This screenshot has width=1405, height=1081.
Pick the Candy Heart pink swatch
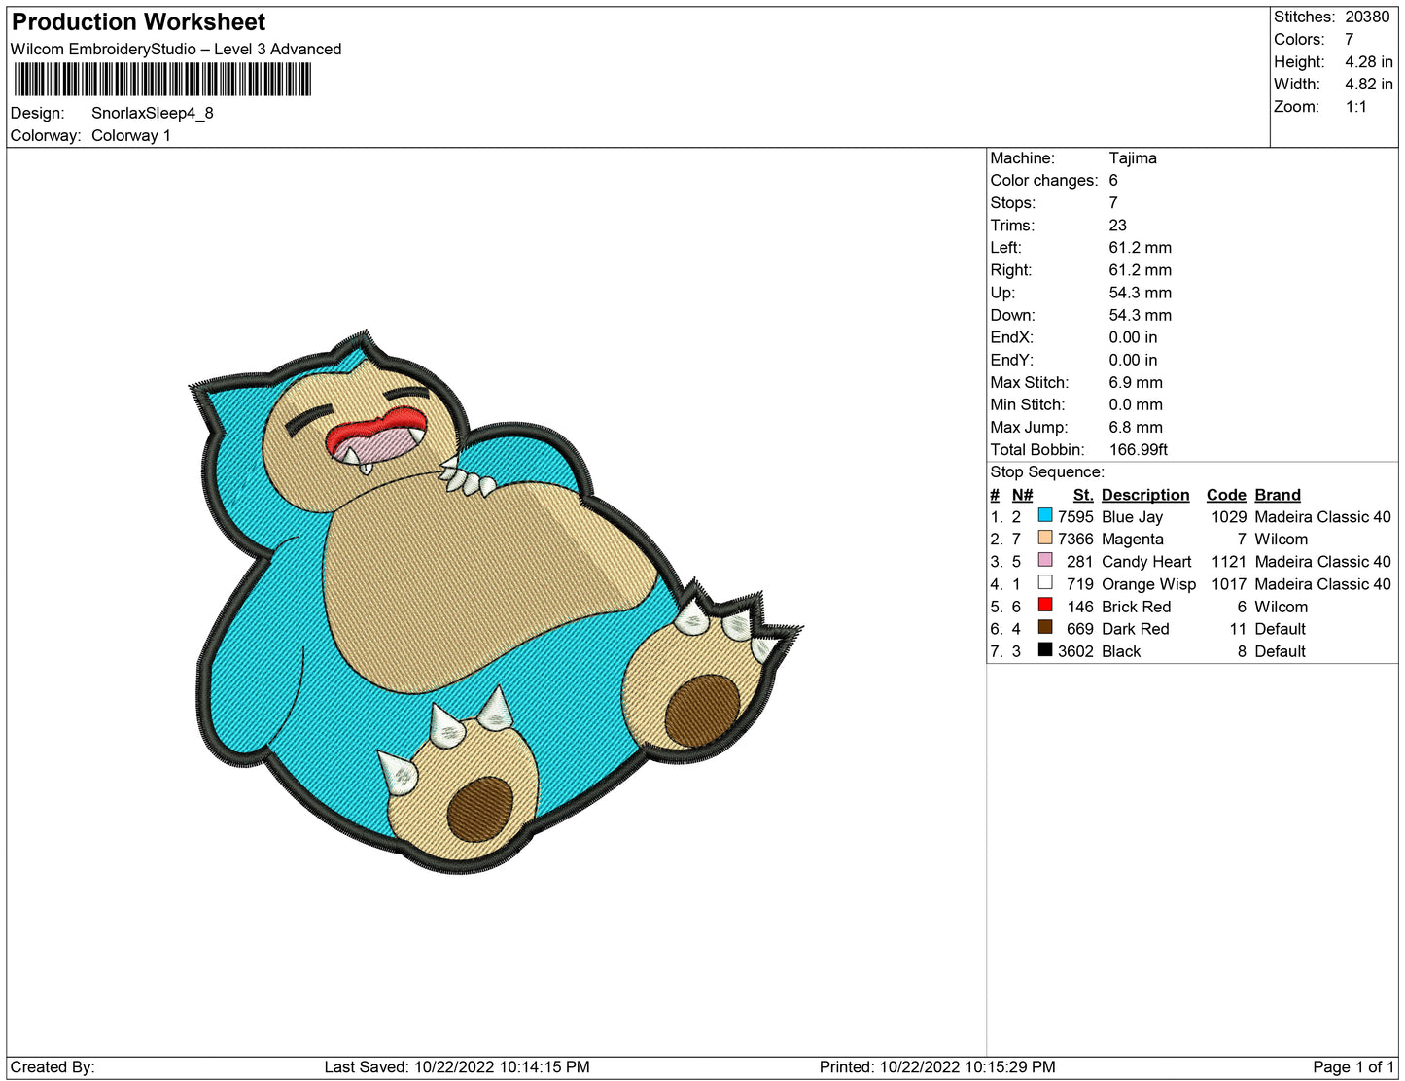pos(1045,560)
